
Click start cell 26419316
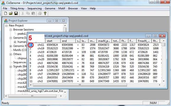pos(52,78)
